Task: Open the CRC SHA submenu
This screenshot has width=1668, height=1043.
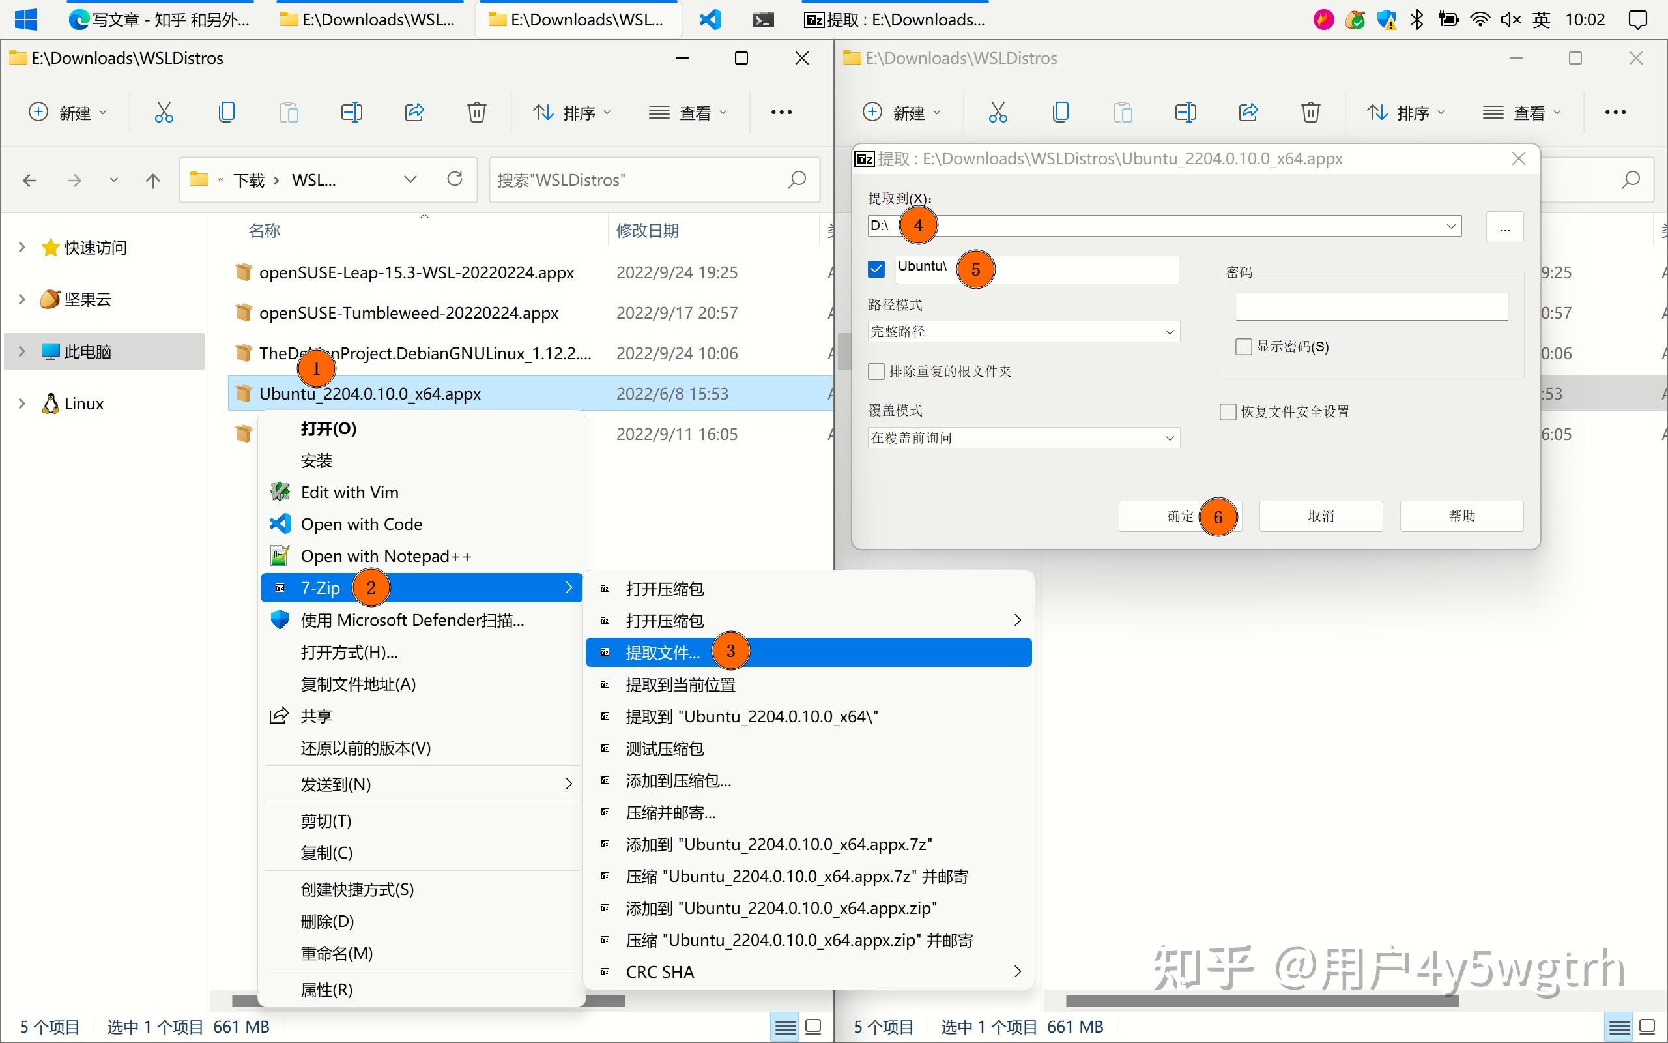Action: [x=808, y=972]
